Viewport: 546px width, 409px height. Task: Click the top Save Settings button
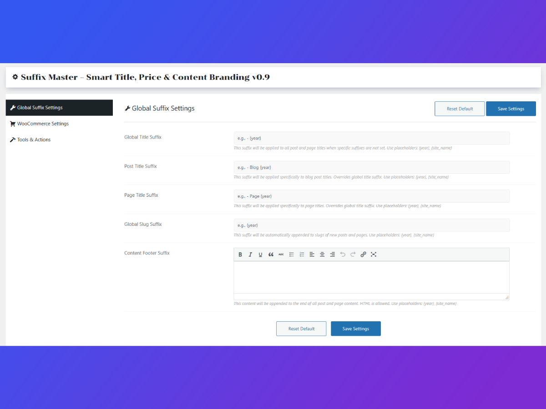coord(511,109)
